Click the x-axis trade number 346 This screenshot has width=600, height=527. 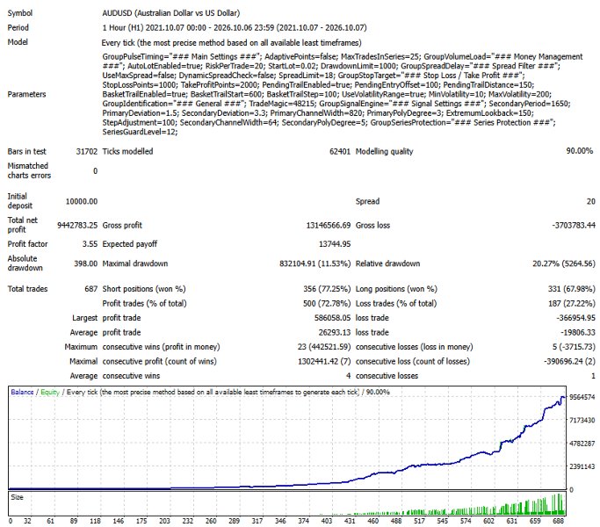pyautogui.click(x=280, y=521)
